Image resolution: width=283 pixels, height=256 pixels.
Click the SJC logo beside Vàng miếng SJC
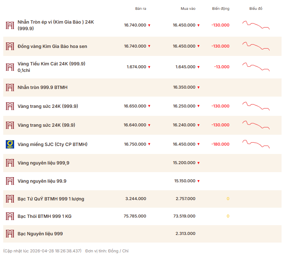[x=10, y=144]
